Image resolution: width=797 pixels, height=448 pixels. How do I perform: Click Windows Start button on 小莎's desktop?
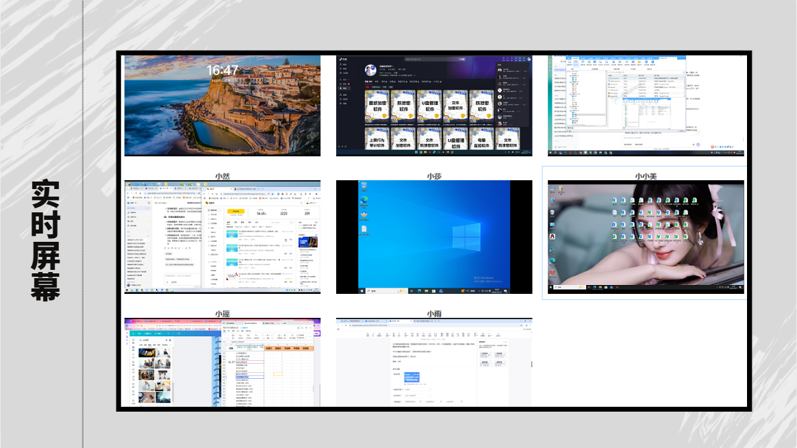tap(362, 291)
